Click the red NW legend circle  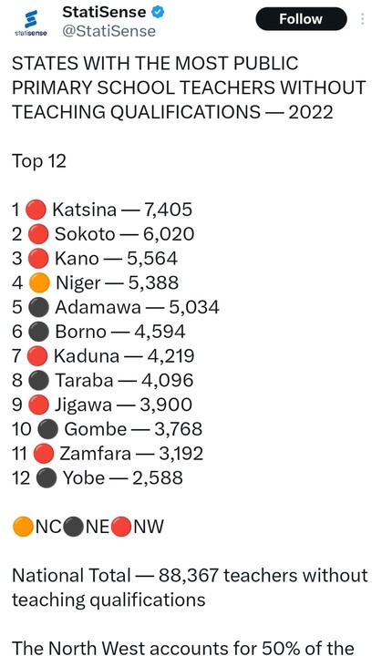click(x=121, y=527)
